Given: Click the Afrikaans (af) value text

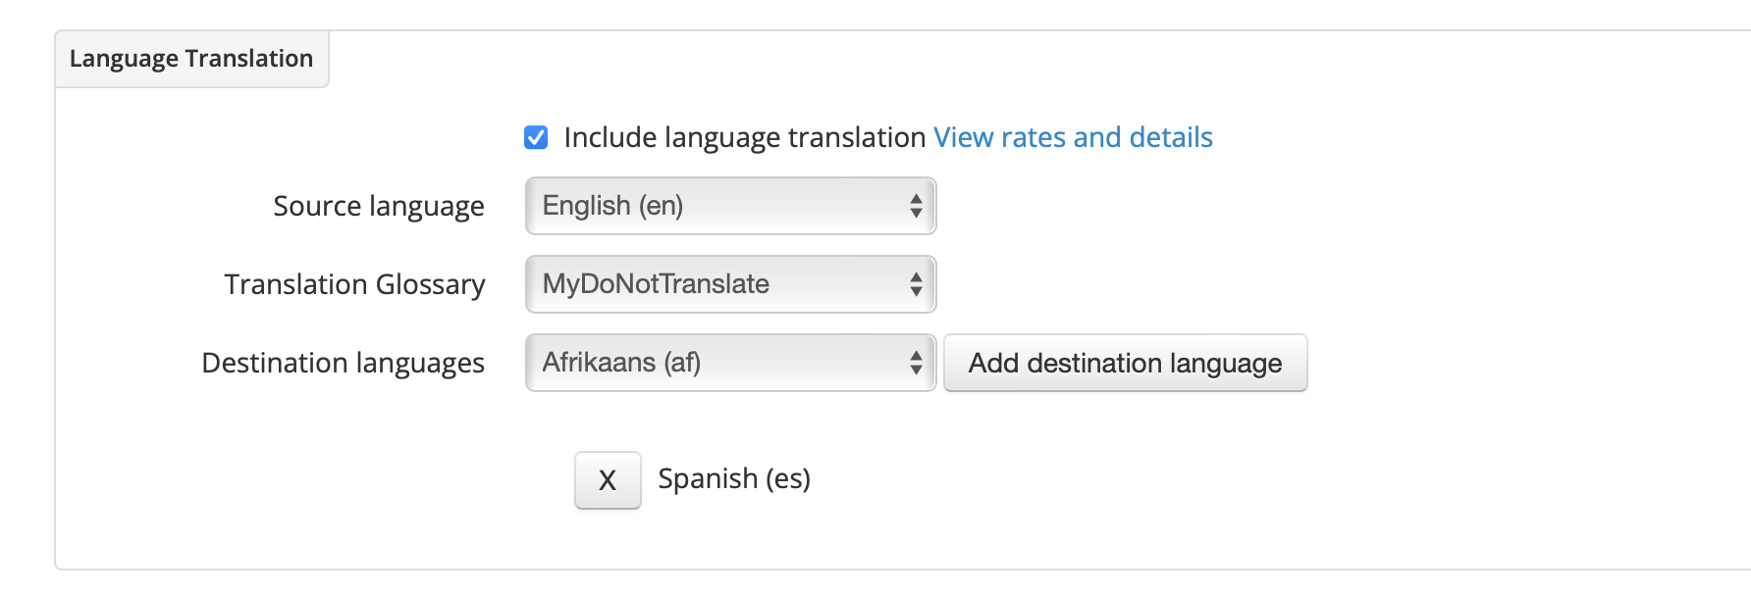Looking at the screenshot, I should point(621,363).
